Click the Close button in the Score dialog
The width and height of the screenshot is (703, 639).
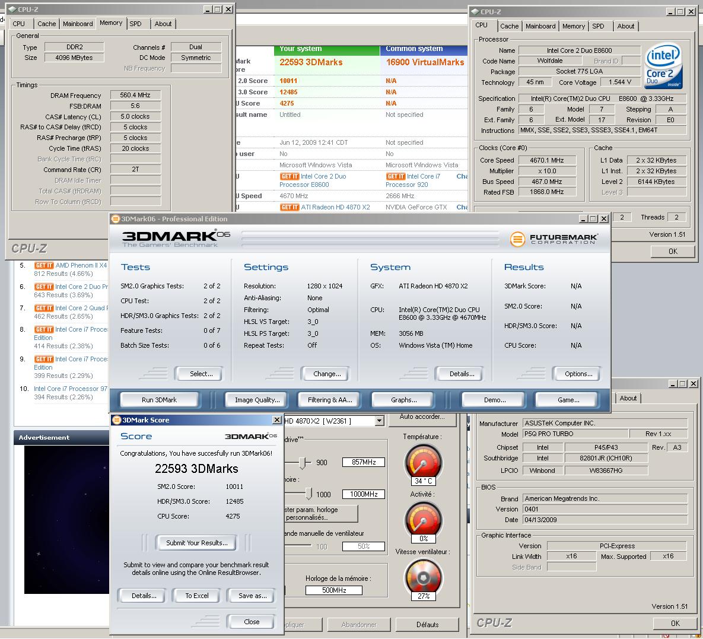pyautogui.click(x=252, y=622)
